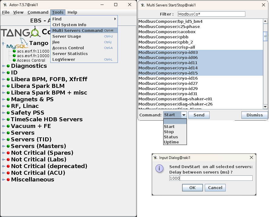This screenshot has width=269, height=217.
Task: Click the delay (ms) input field
Action: (x=211, y=178)
